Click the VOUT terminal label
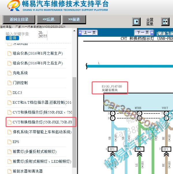173x174 pixels. (165, 108)
